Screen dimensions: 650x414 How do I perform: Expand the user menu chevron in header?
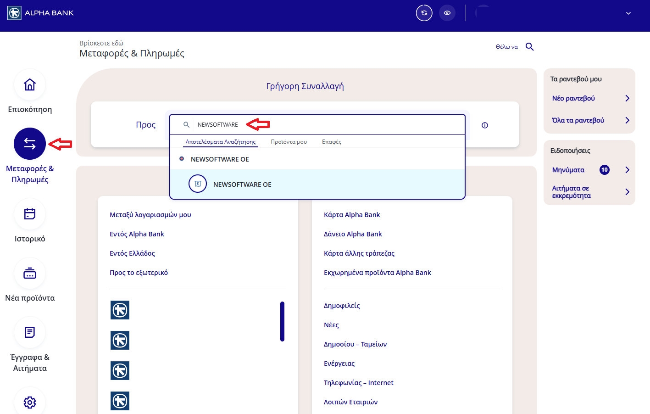(x=628, y=13)
